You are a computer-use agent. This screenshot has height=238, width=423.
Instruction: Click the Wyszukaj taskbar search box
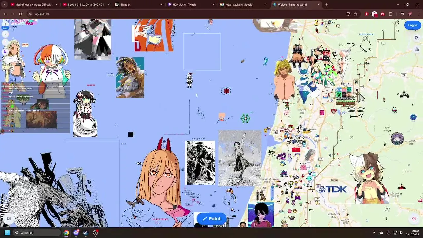(x=37, y=233)
